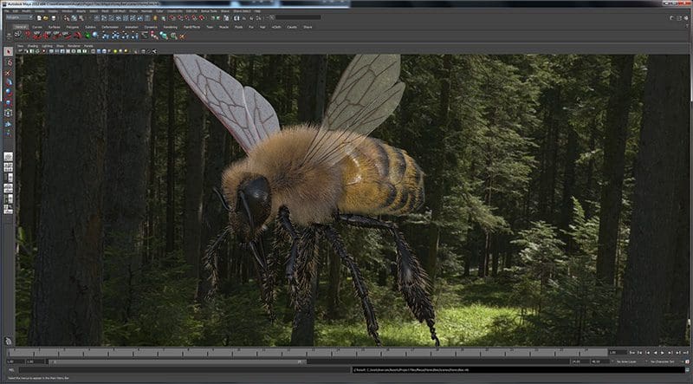Activate the Lasso select tool

tap(9, 62)
